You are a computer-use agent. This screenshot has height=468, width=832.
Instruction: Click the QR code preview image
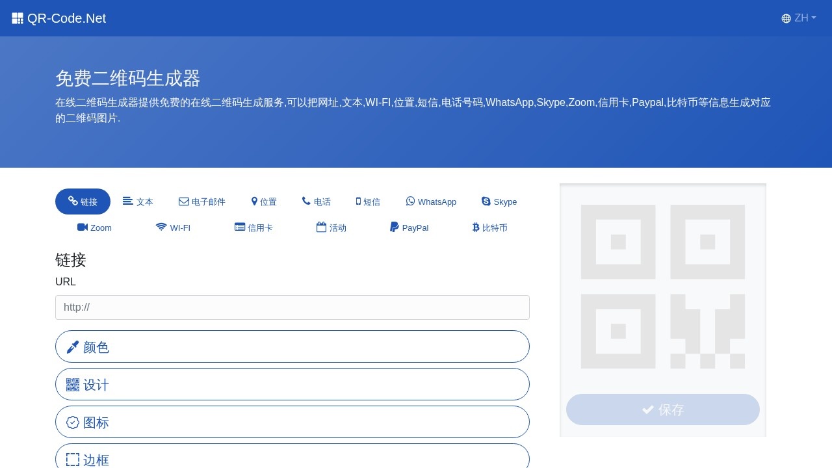point(663,287)
